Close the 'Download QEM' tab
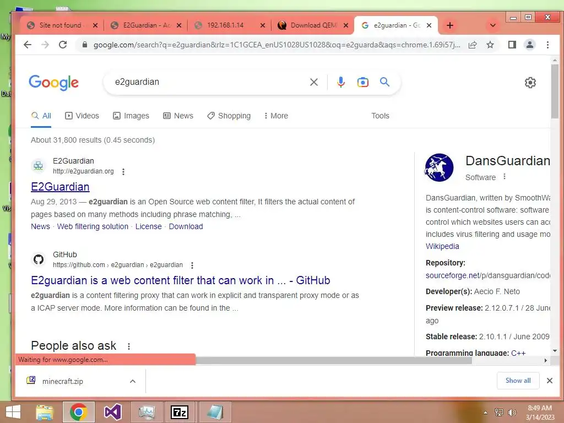The height and width of the screenshot is (423, 564). 346,25
